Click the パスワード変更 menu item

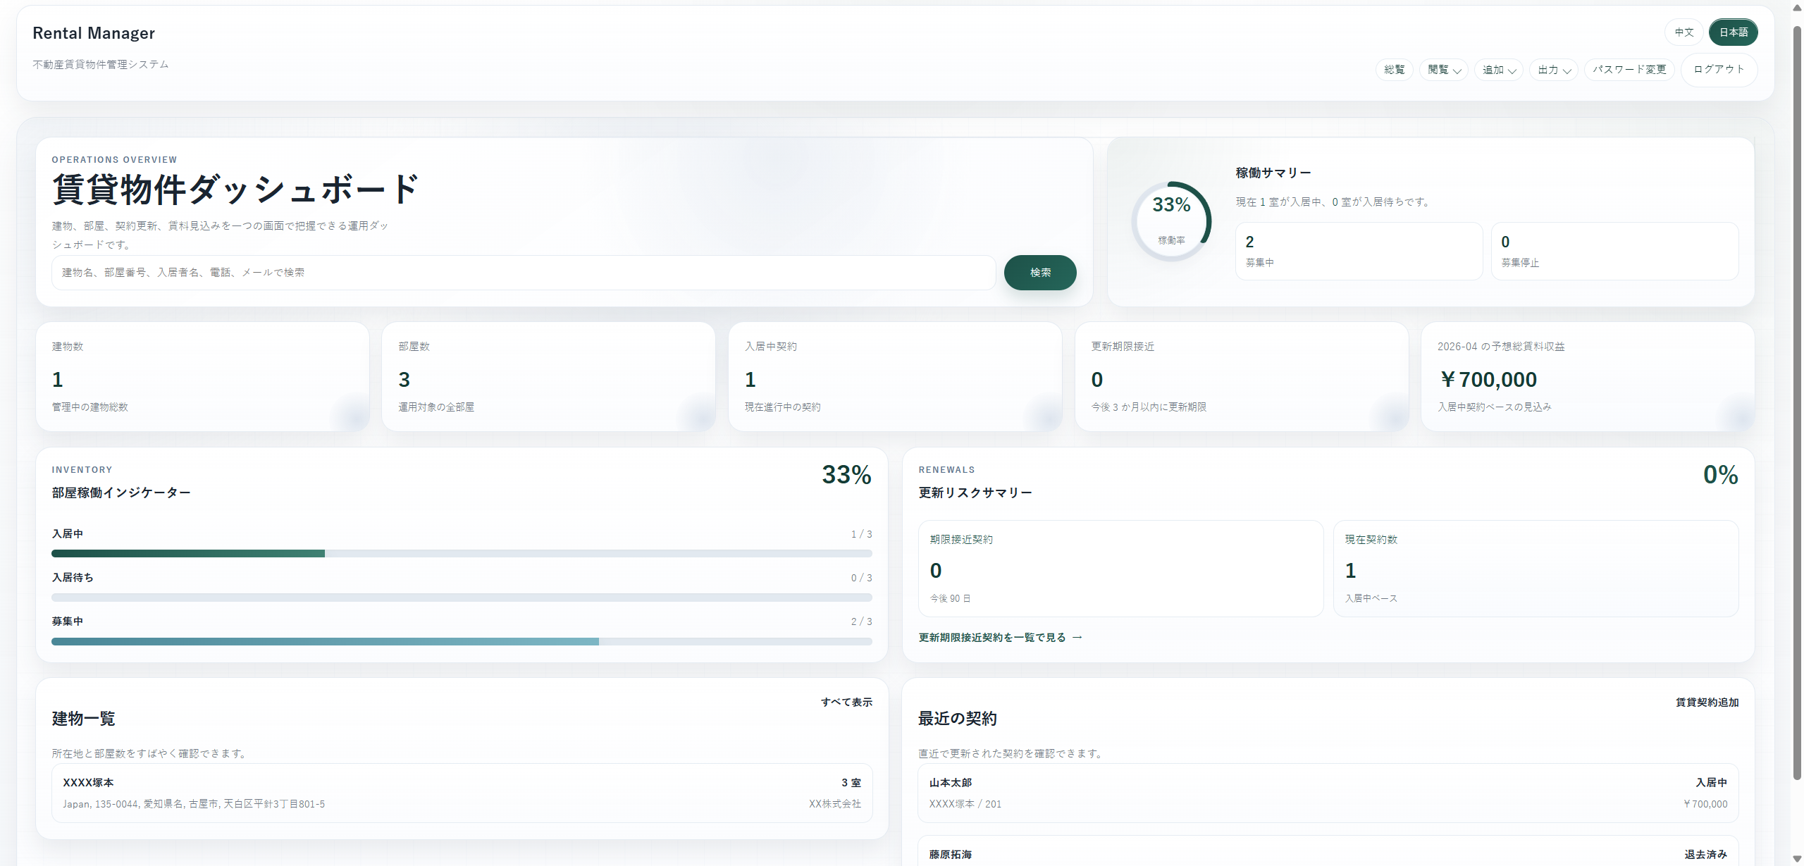tap(1629, 70)
